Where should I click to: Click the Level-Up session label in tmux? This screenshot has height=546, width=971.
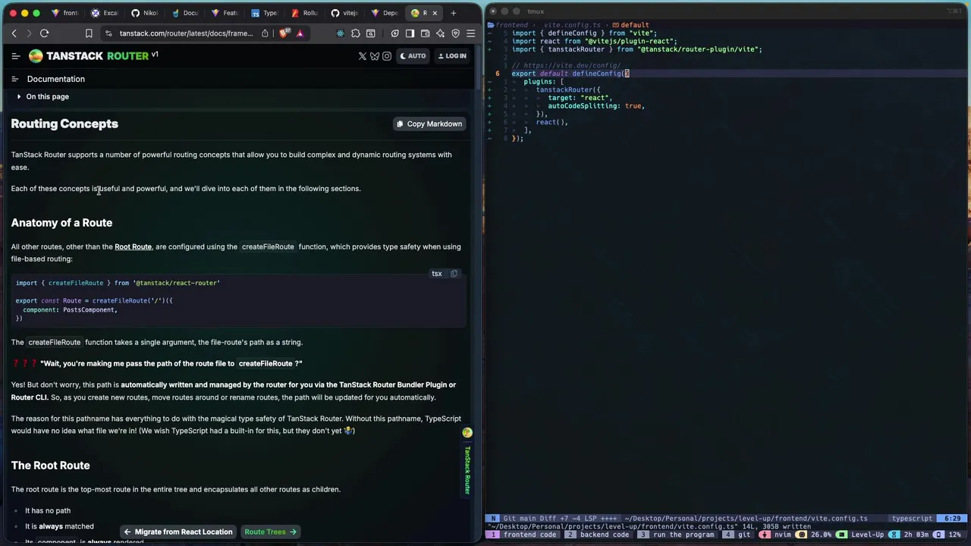[x=860, y=535]
